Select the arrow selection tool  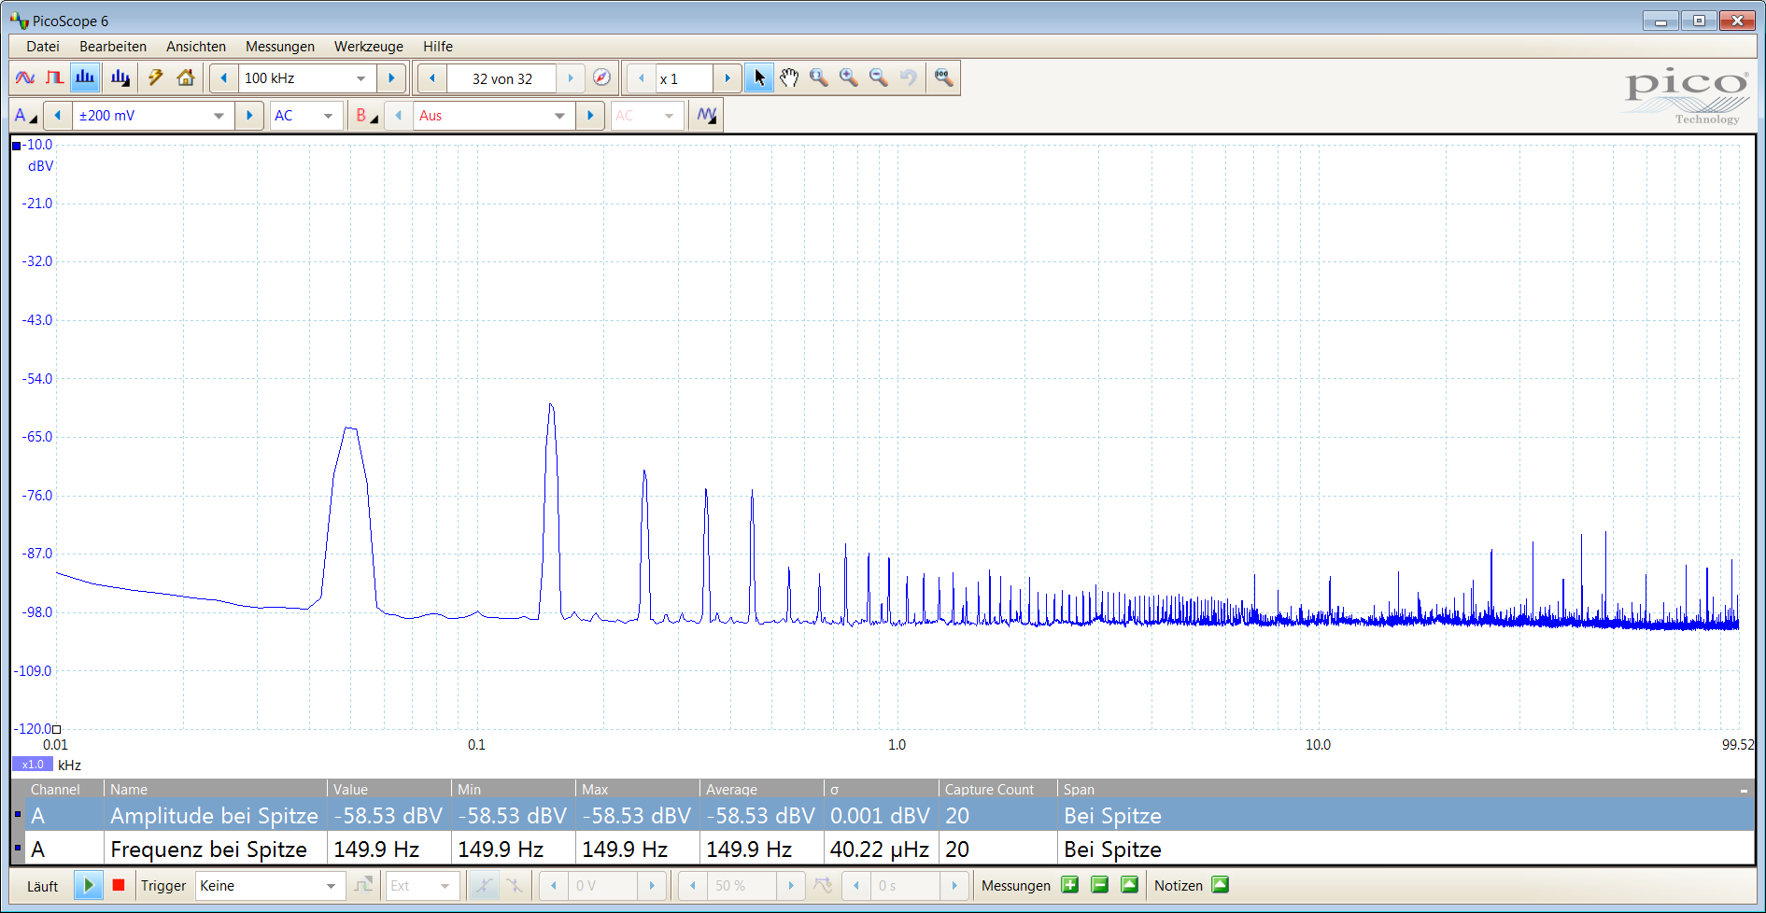click(x=759, y=78)
